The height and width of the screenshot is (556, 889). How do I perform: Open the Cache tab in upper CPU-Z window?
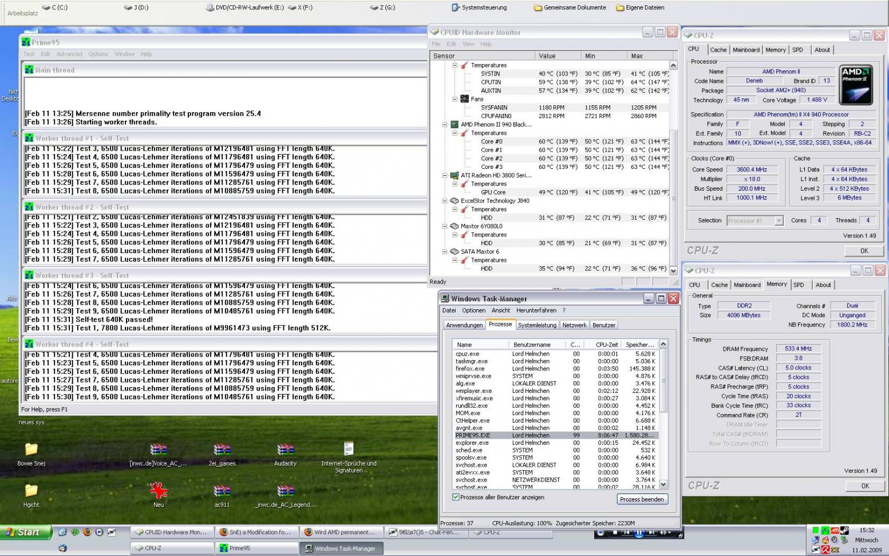click(718, 50)
